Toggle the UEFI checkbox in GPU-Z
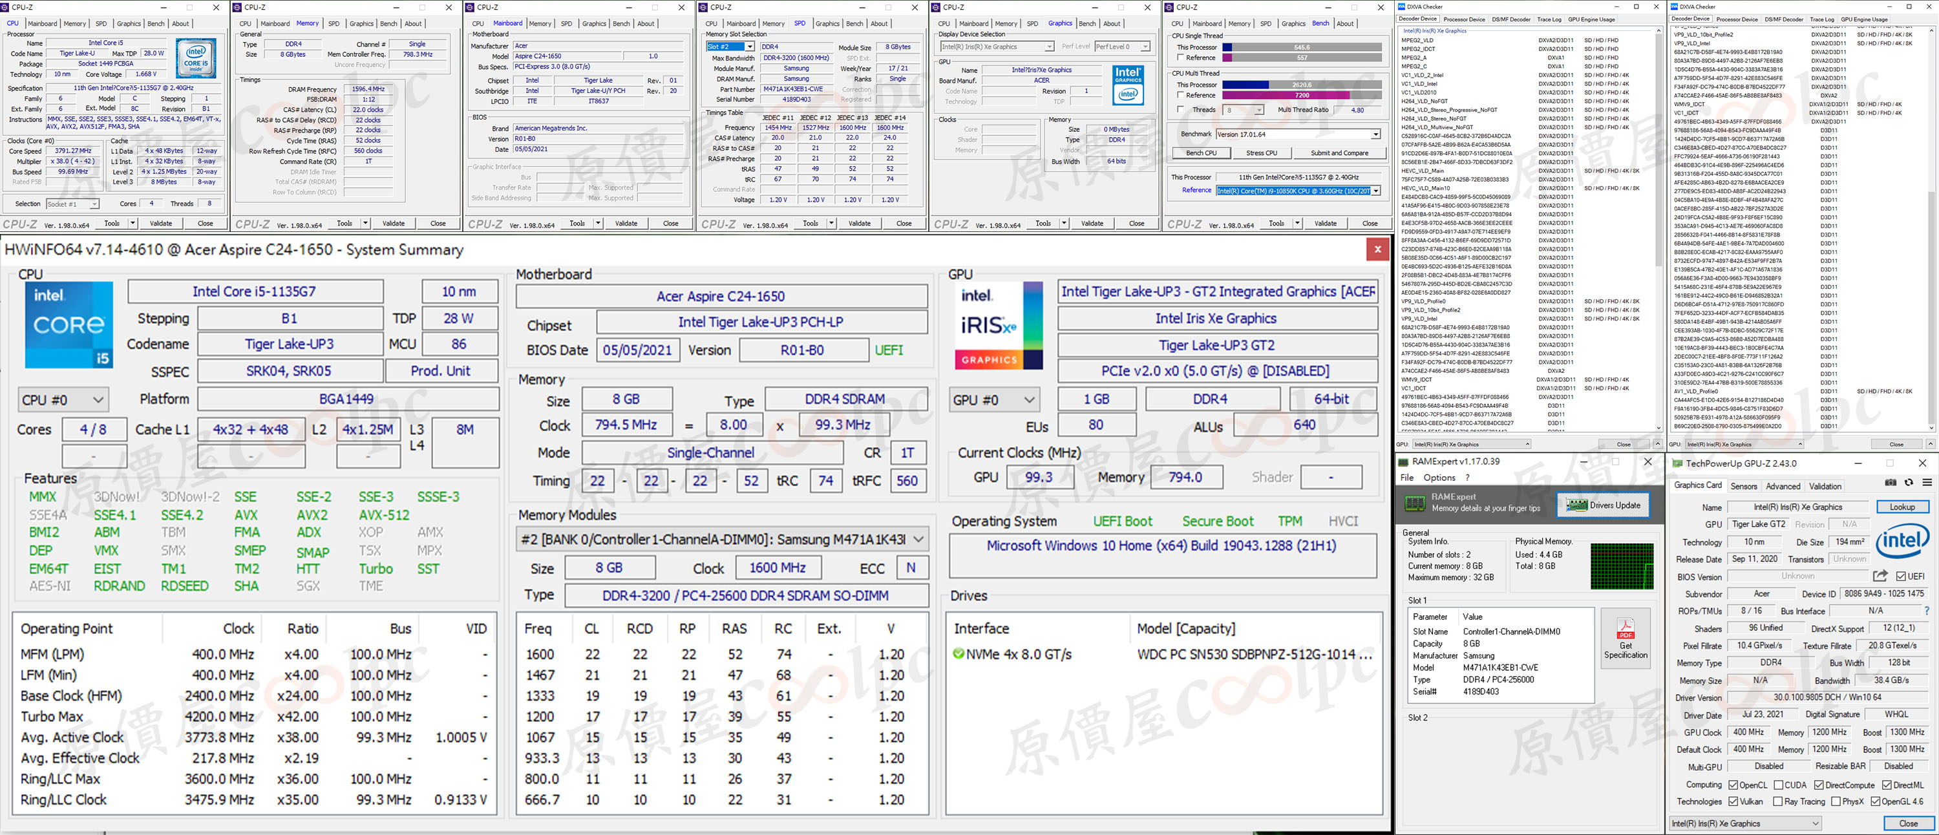This screenshot has height=835, width=1939. tap(1901, 576)
